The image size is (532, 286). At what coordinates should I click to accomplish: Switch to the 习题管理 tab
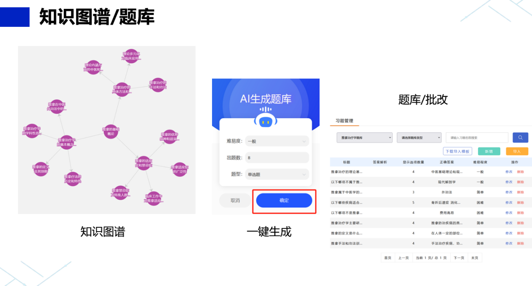tap(344, 121)
